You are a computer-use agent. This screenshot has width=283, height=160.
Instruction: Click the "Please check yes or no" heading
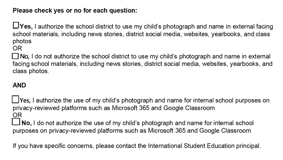tap(75, 11)
